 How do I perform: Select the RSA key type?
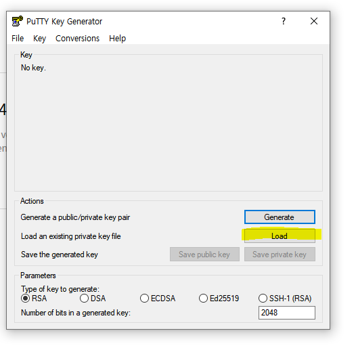coord(34,298)
